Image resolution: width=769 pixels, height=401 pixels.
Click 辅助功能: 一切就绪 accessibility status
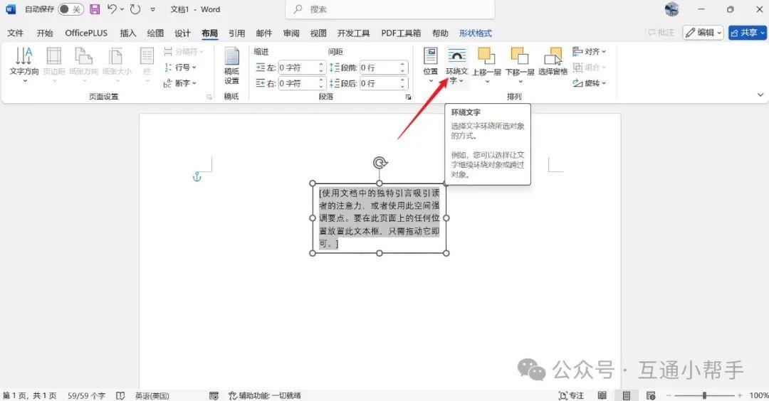click(265, 395)
